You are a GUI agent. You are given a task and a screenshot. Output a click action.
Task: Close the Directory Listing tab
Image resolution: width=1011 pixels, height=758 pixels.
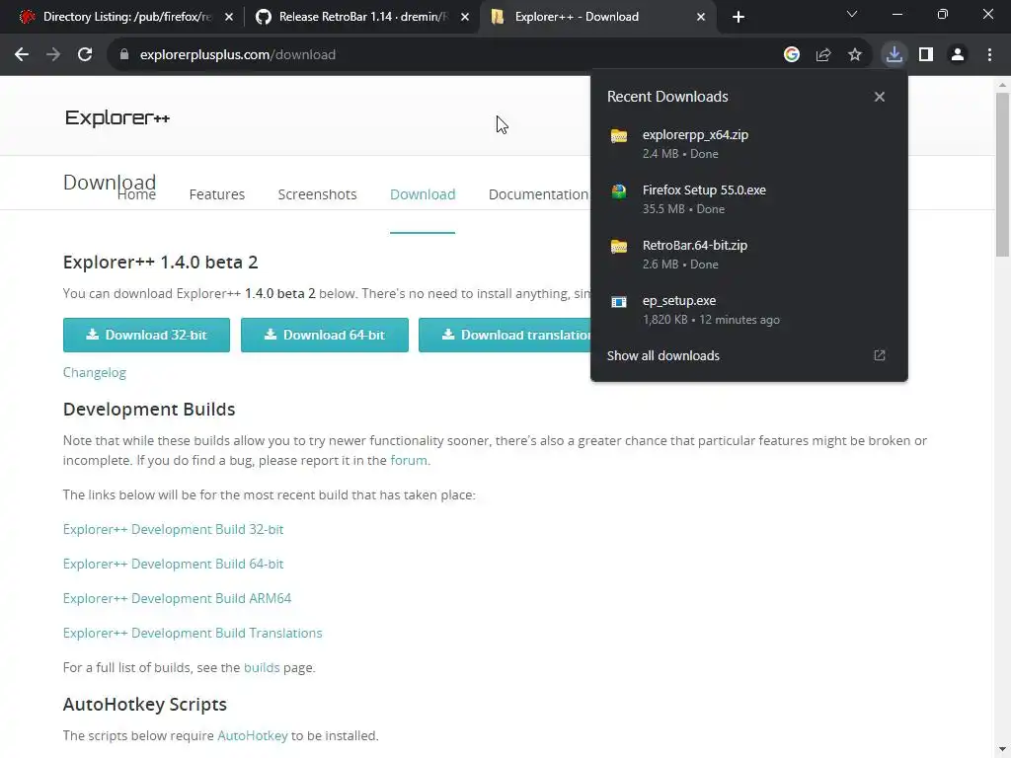coord(229,17)
